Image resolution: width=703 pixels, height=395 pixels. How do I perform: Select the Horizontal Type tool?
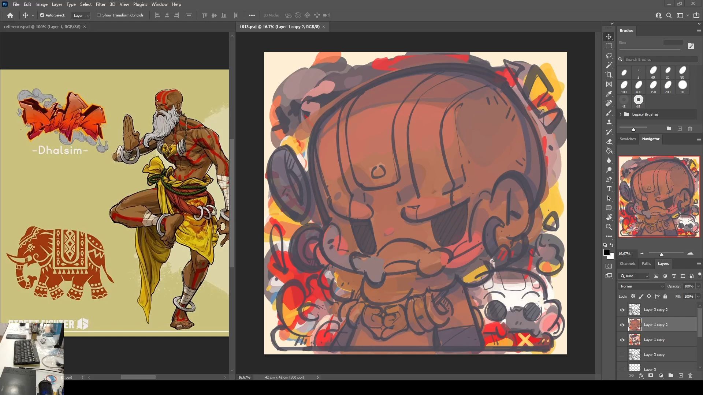tap(609, 189)
